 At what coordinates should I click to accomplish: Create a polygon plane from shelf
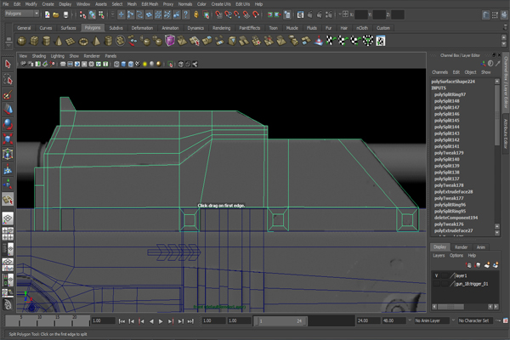point(71,41)
